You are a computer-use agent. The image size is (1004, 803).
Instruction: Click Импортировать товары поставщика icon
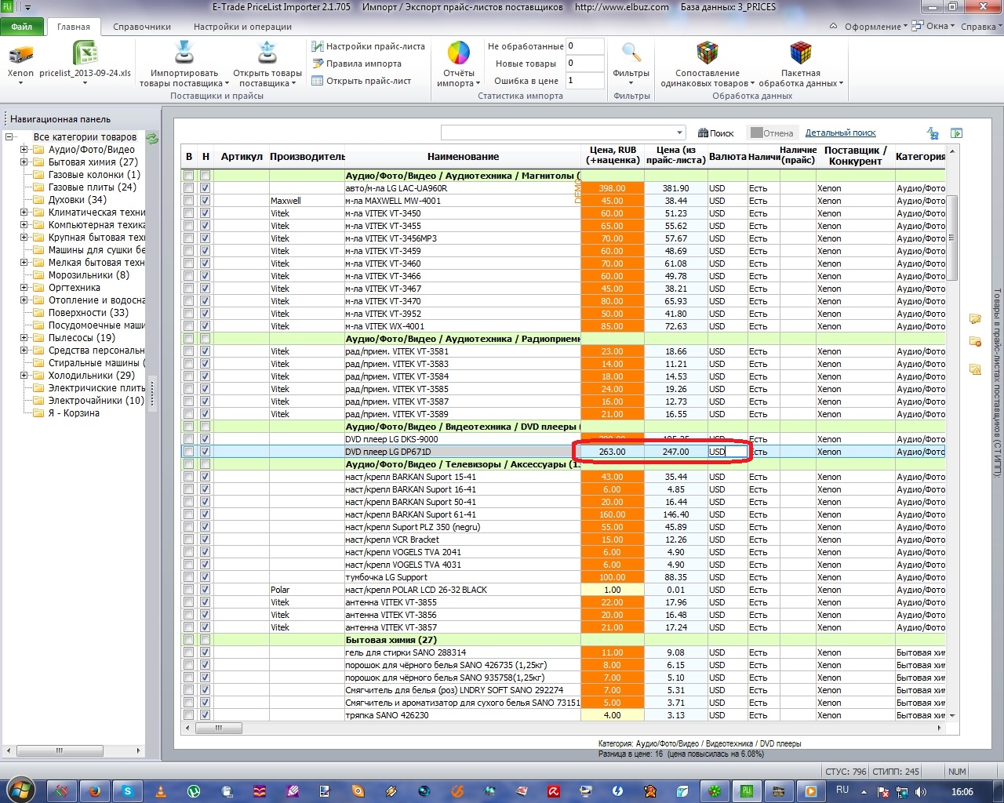184,53
